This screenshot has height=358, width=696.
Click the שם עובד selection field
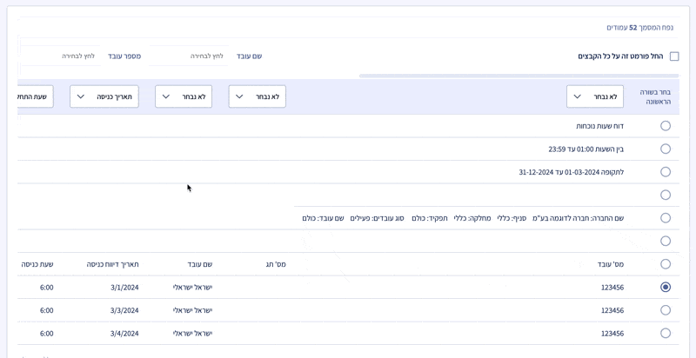pyautogui.click(x=189, y=56)
